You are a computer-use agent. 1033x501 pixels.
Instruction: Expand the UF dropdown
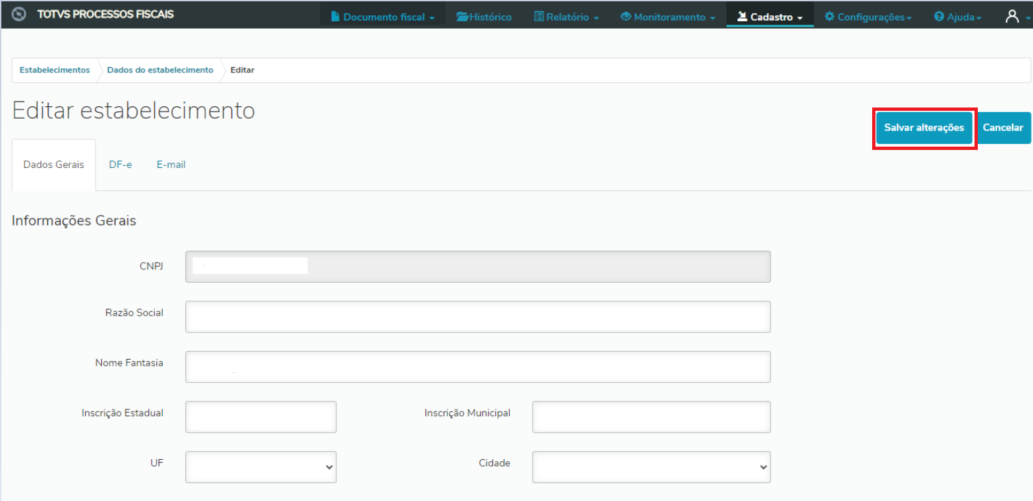click(x=261, y=467)
